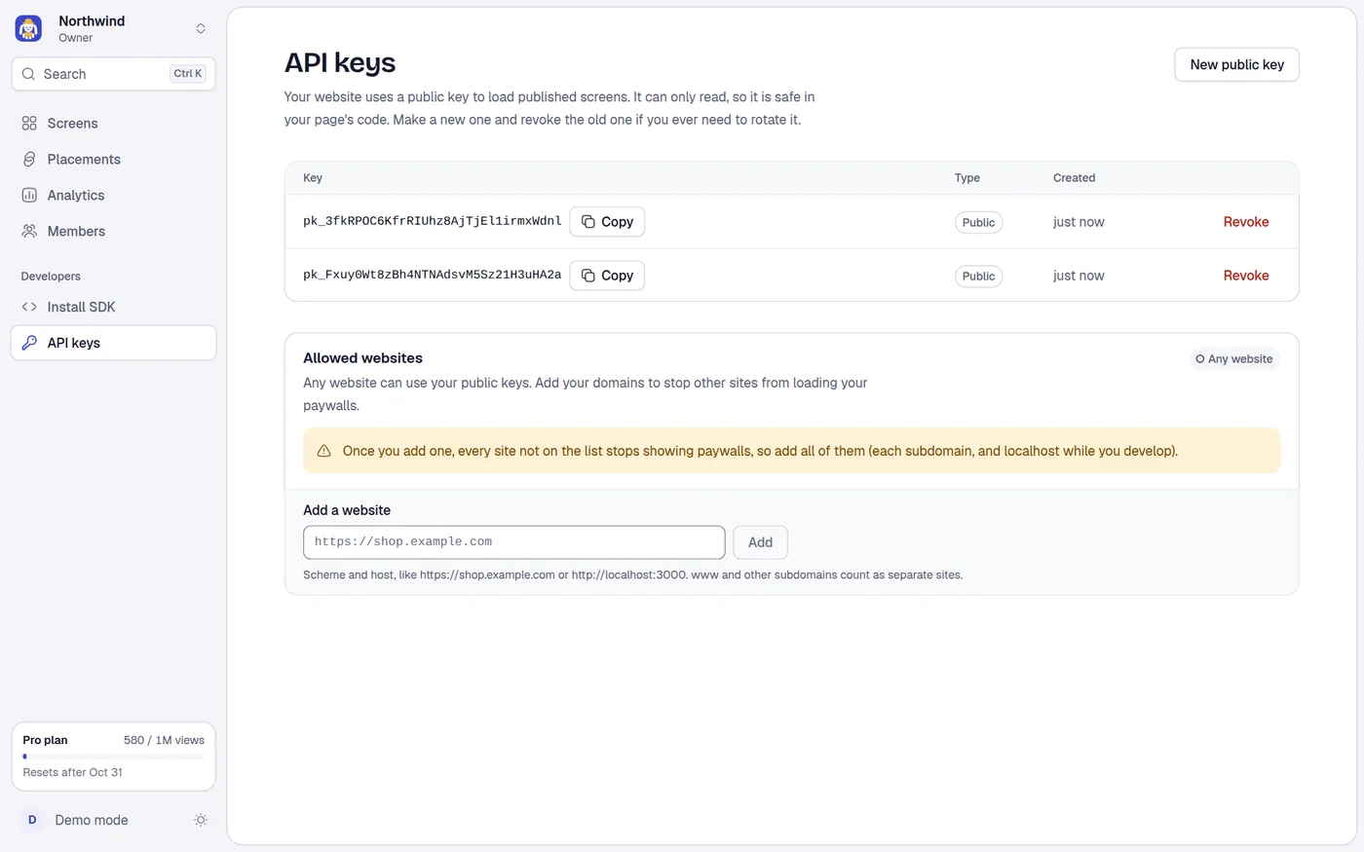This screenshot has width=1364, height=852.
Task: Click the API keys key icon
Action: tap(29, 343)
